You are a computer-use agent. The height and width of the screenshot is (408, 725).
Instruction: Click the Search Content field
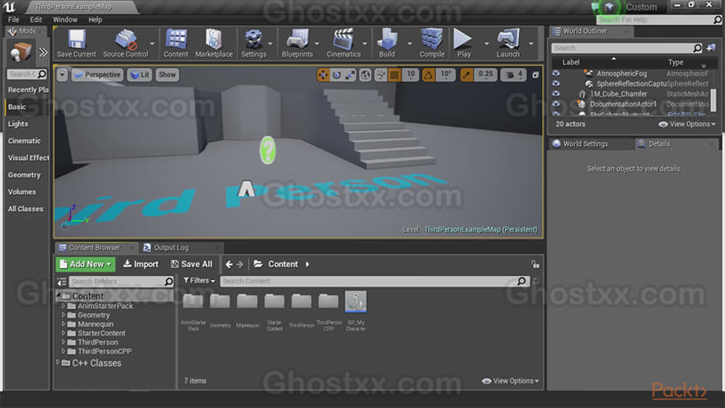(375, 281)
